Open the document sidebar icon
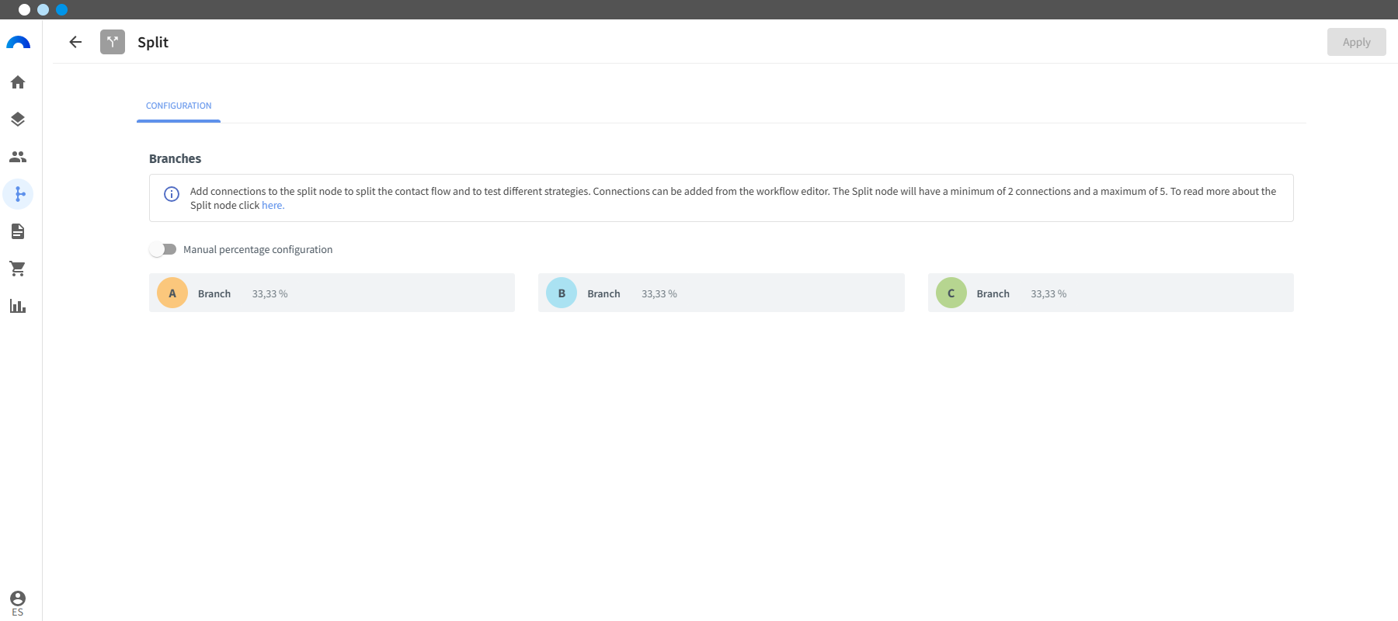 [x=18, y=231]
